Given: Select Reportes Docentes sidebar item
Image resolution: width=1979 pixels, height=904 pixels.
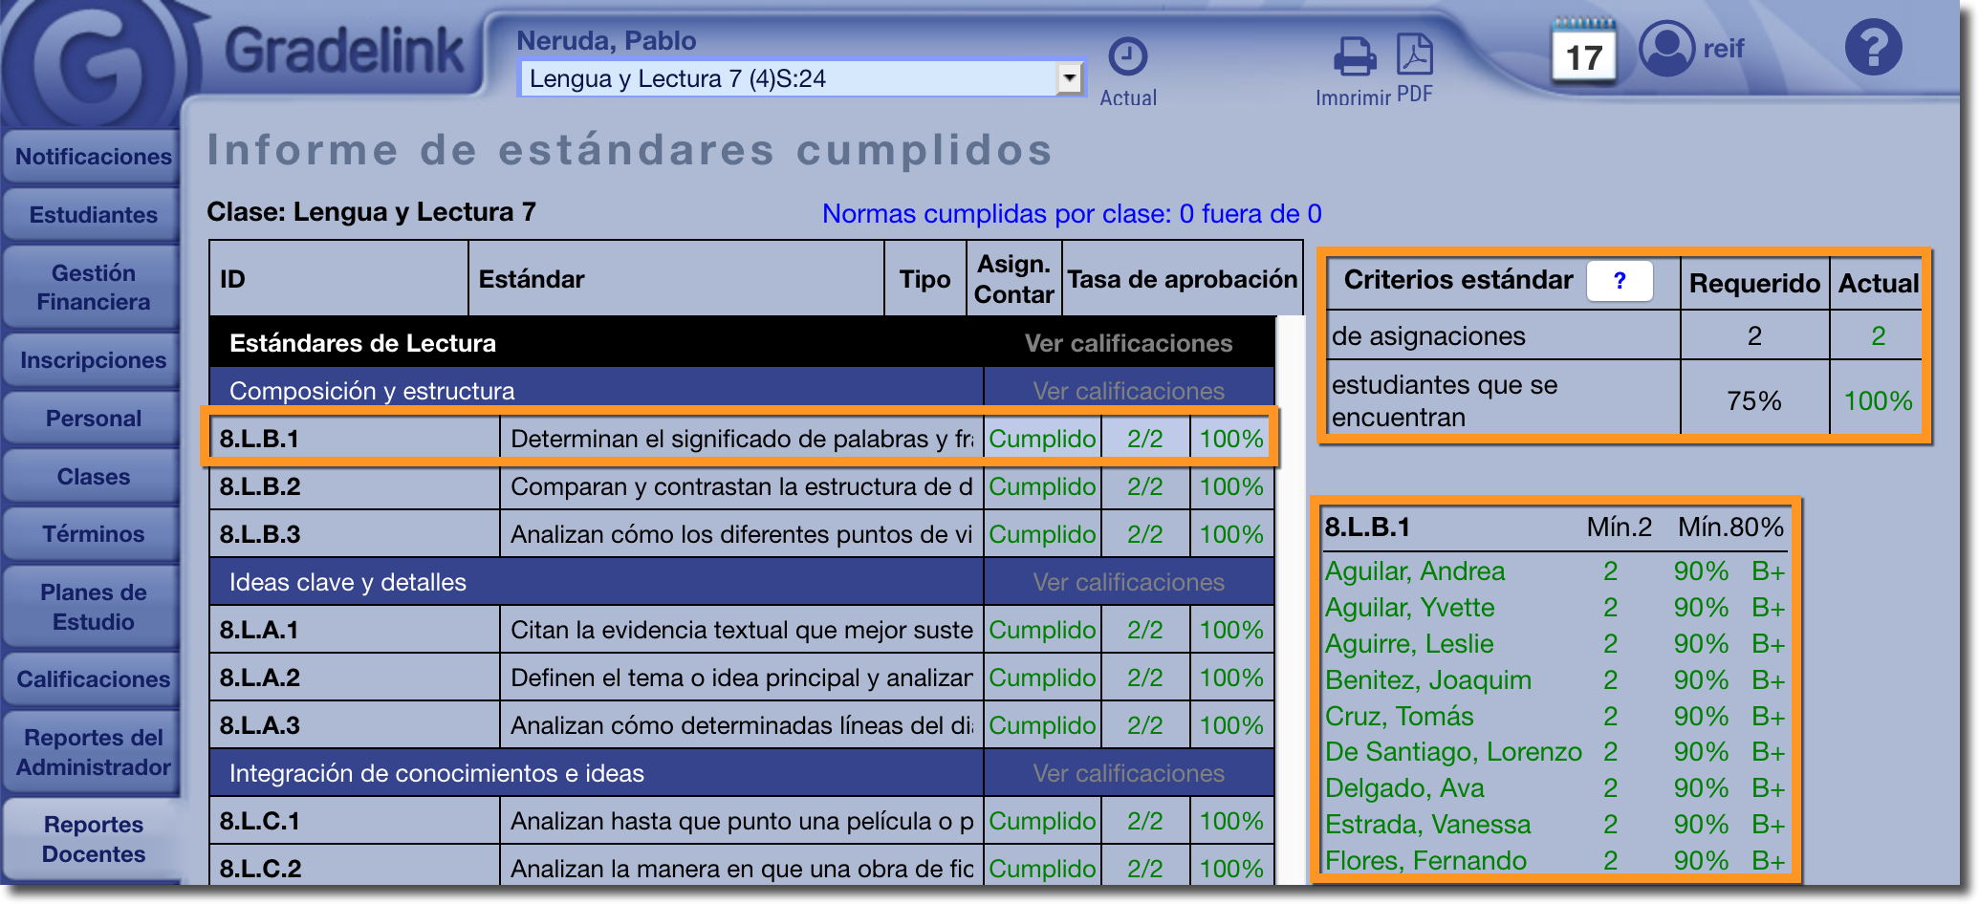Looking at the screenshot, I should (x=93, y=839).
